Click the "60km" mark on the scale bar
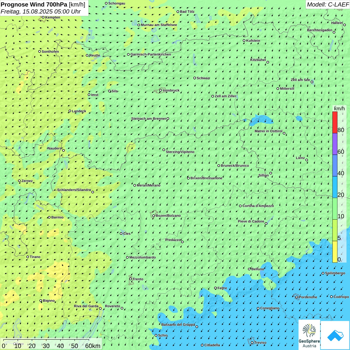 (93, 346)
